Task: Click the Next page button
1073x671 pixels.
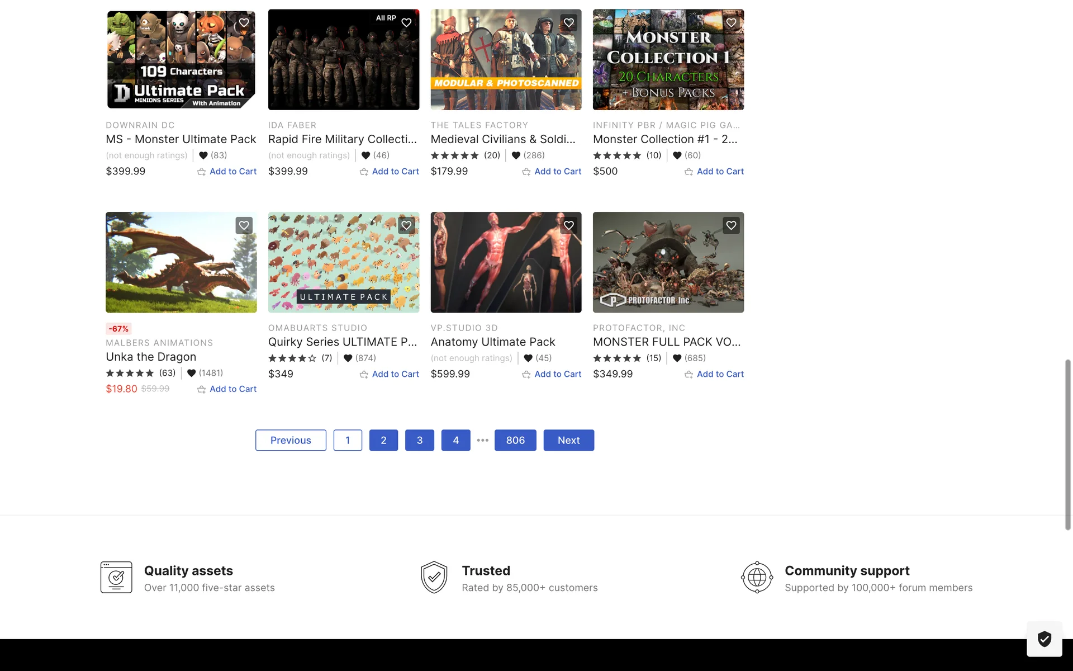Action: [568, 440]
